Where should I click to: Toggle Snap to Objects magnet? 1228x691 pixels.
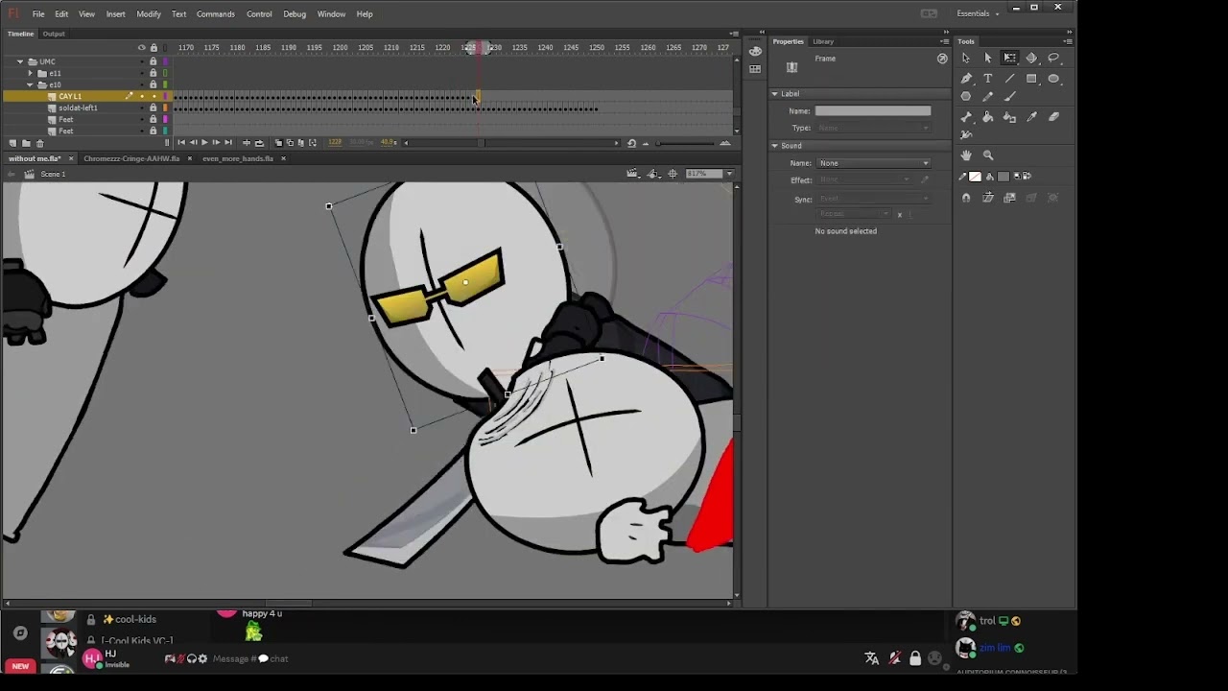click(x=966, y=198)
